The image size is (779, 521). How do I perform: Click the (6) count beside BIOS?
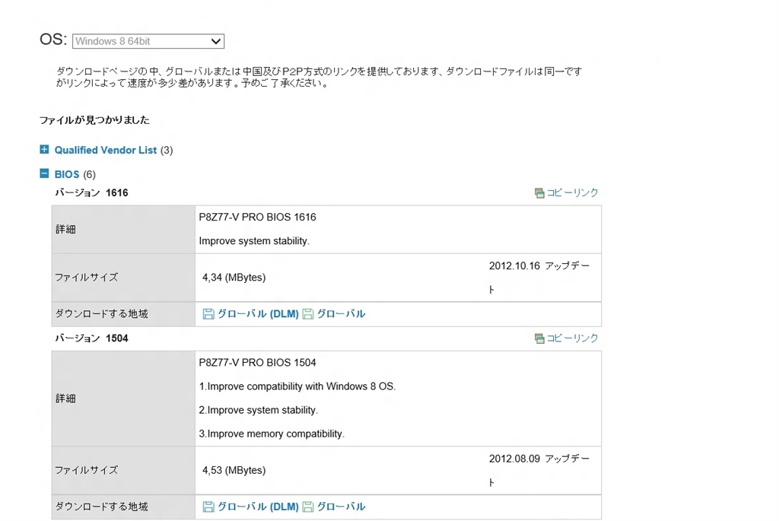pos(90,174)
